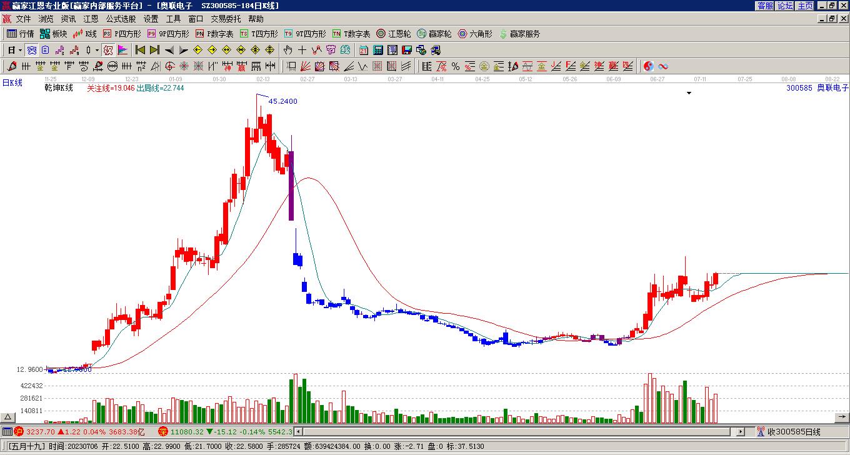
Task: Open the 板块 sector view
Action: 53,34
